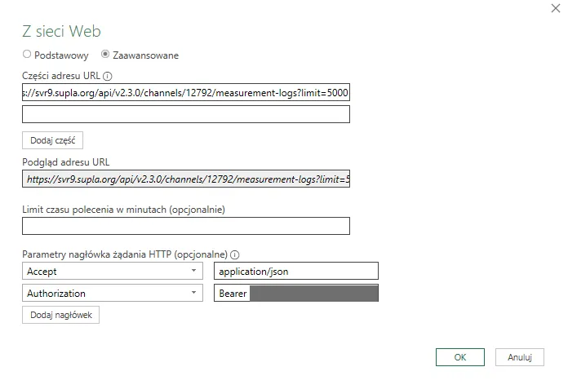The image size is (568, 389).
Task: Click the command timeout minutes field
Action: point(186,226)
